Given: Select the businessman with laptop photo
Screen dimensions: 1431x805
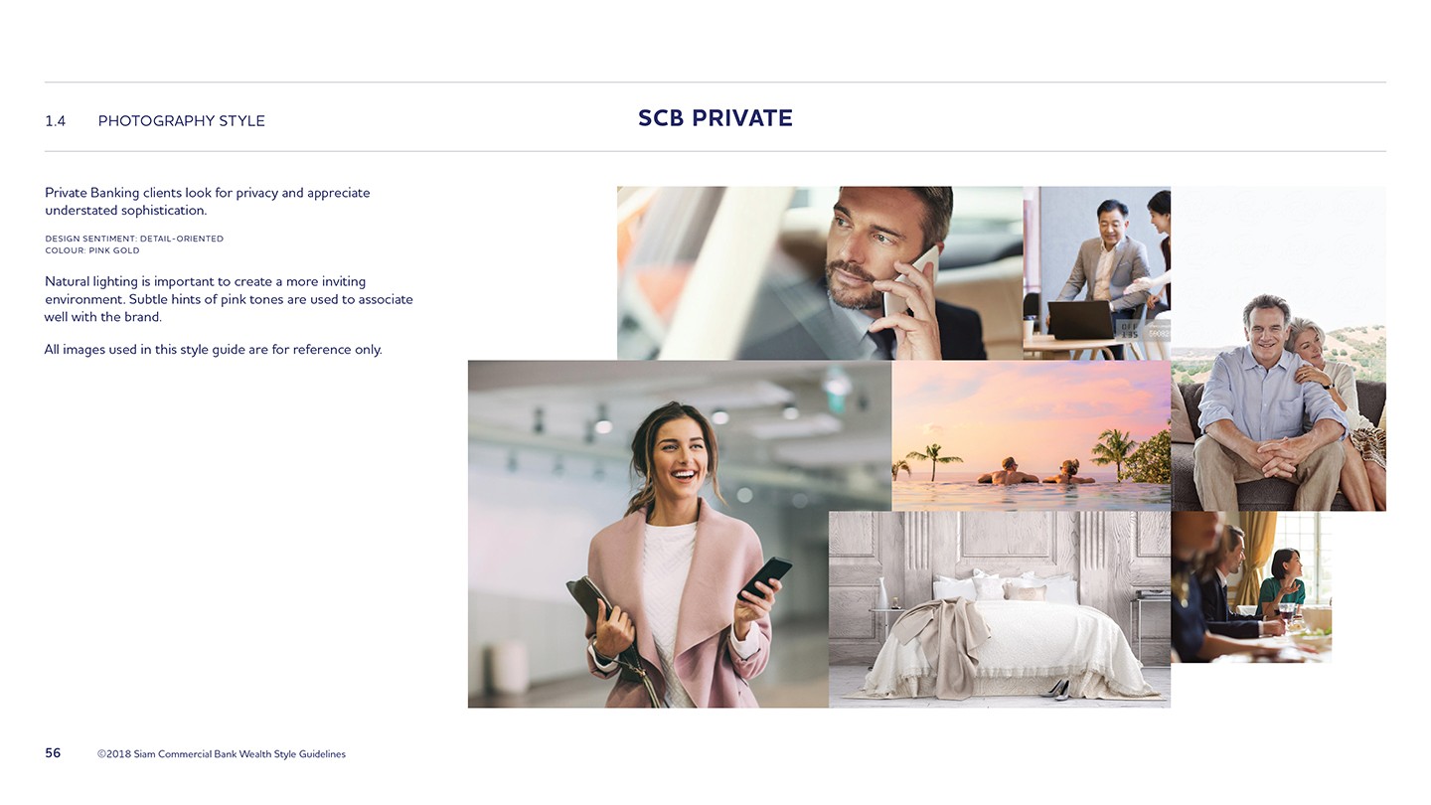Looking at the screenshot, I should pos(1097,273).
